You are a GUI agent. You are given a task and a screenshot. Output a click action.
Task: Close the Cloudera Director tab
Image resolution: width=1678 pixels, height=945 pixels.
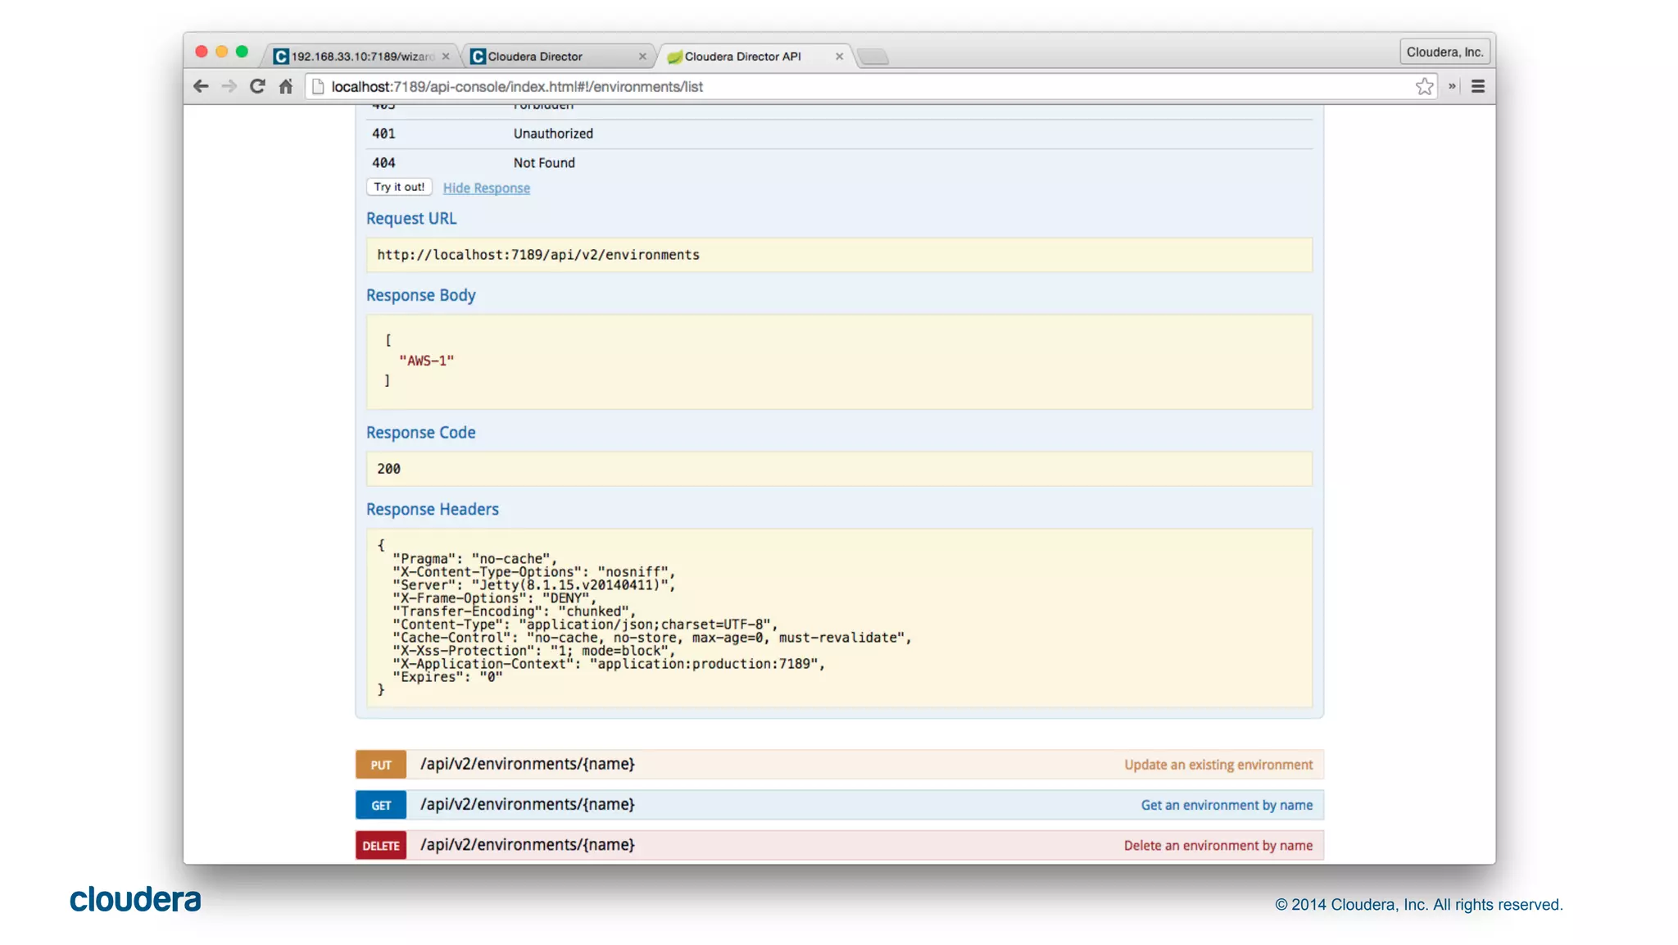click(642, 57)
